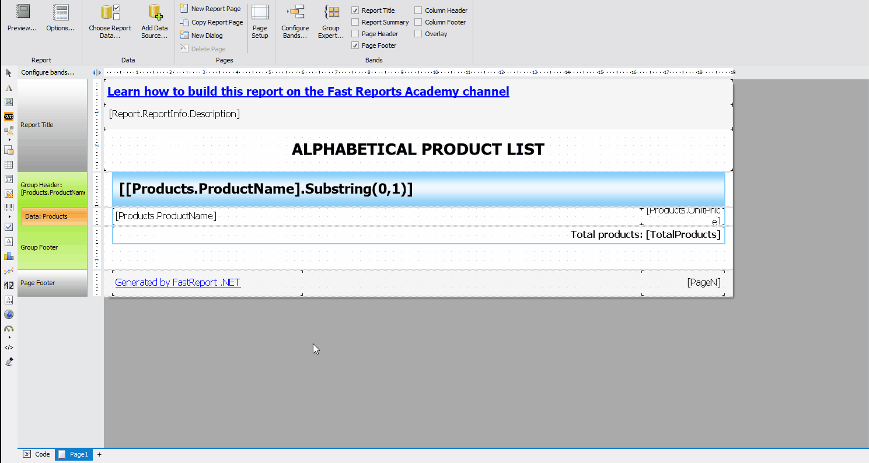Select the Sparkline object tool
869x463 pixels.
pos(9,271)
